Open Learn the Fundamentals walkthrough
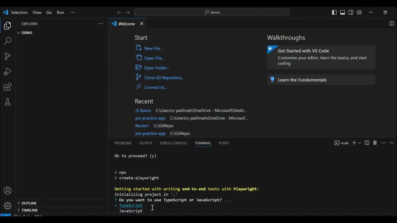 321,80
